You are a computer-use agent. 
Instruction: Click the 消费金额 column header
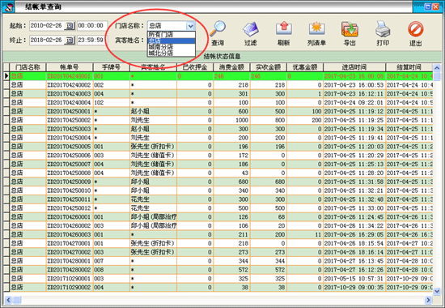pyautogui.click(x=231, y=67)
